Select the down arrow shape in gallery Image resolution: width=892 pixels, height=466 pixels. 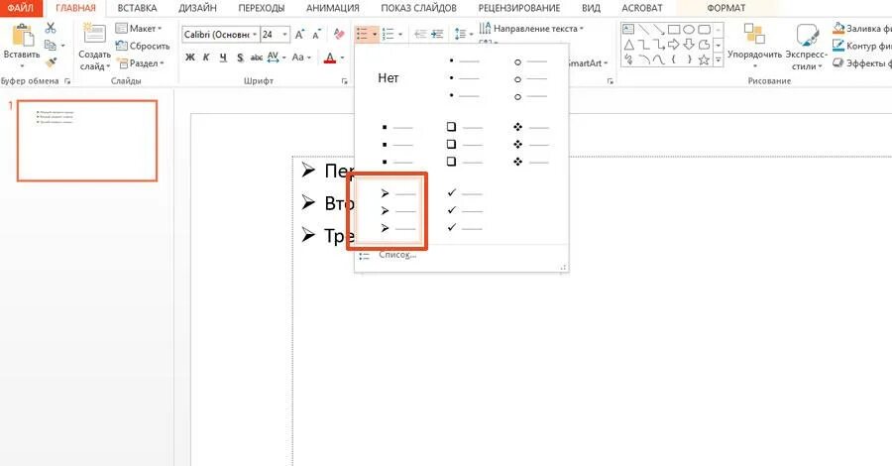[x=689, y=45]
